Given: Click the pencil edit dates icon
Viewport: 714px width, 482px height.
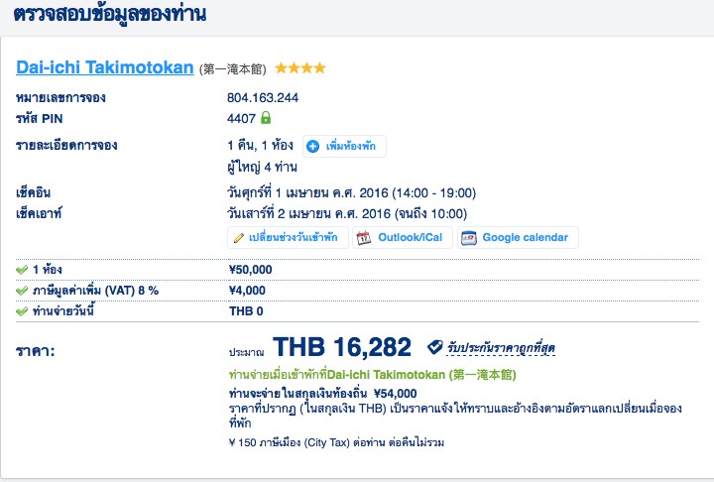Looking at the screenshot, I should [238, 238].
